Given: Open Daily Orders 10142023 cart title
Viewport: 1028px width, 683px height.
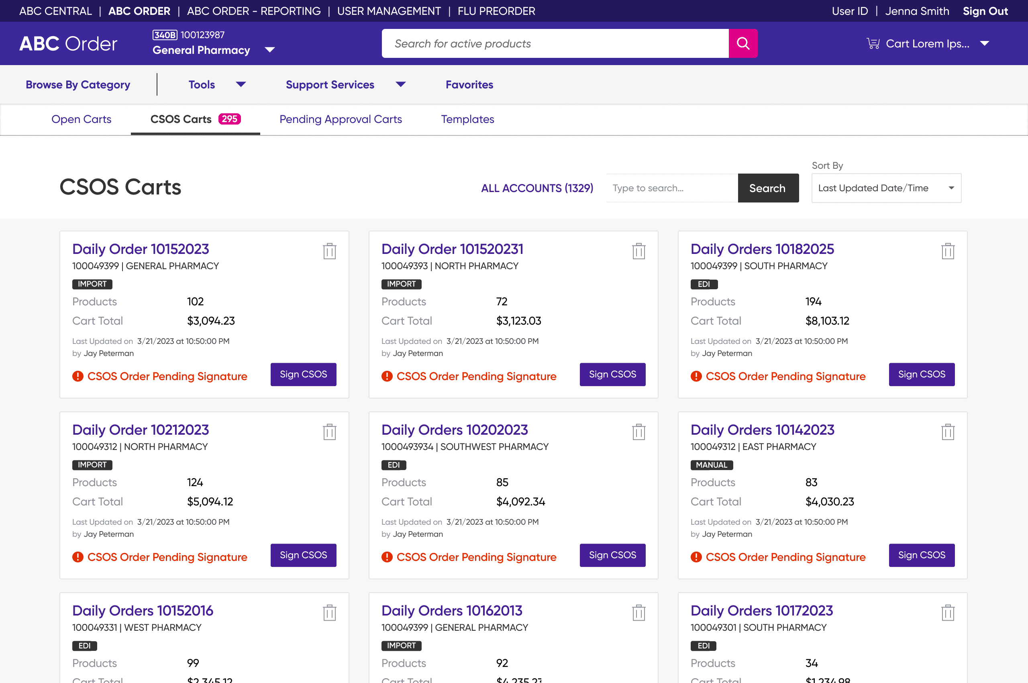Looking at the screenshot, I should 763,430.
